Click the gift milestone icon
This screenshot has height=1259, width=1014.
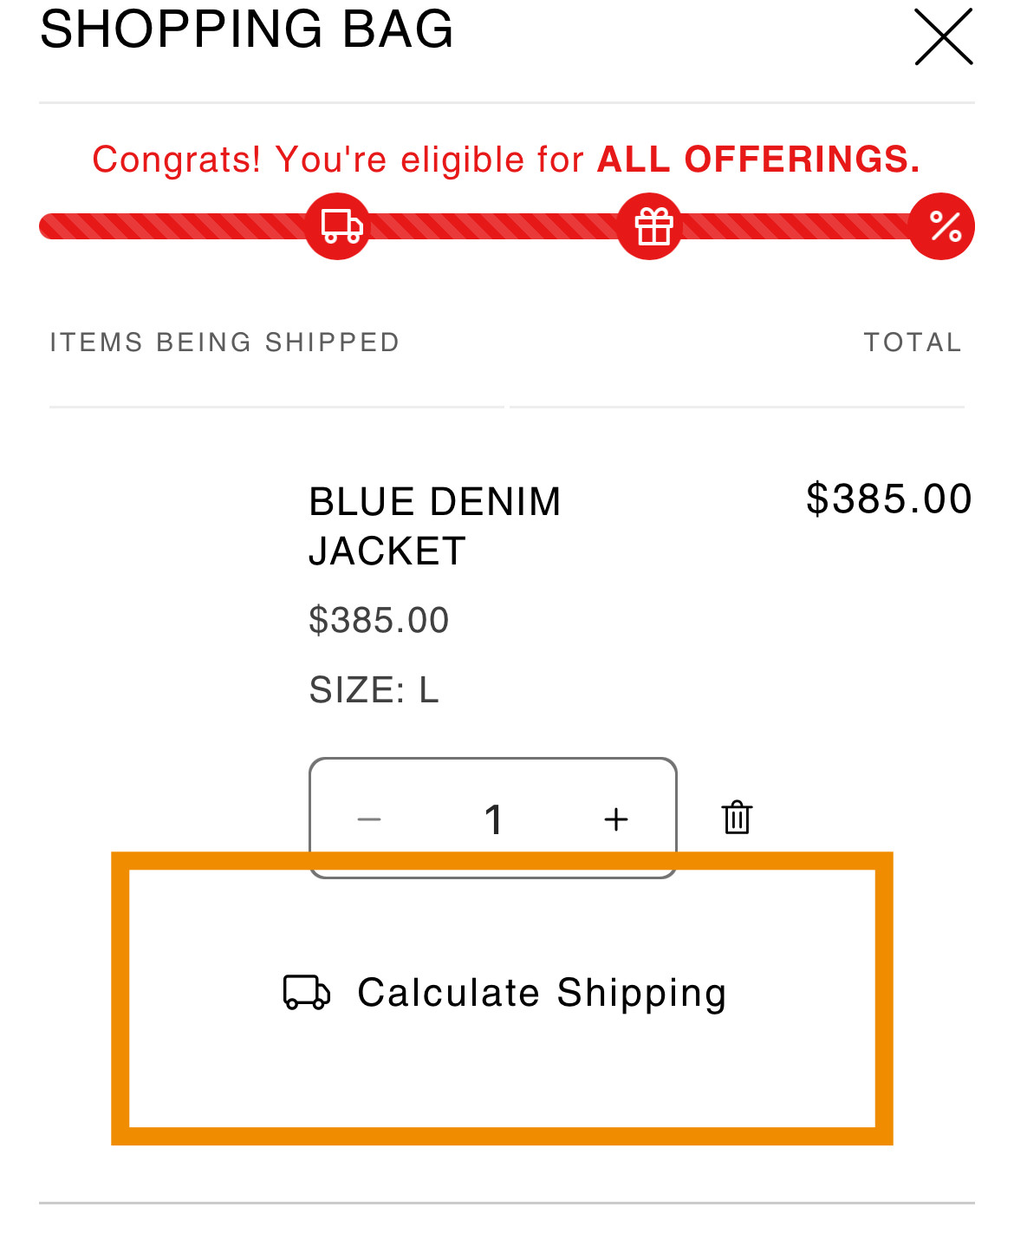coord(650,226)
